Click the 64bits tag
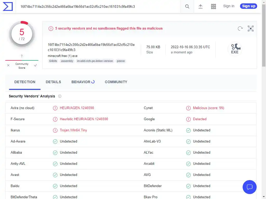The height and width of the screenshot is (199, 266). [53, 61]
